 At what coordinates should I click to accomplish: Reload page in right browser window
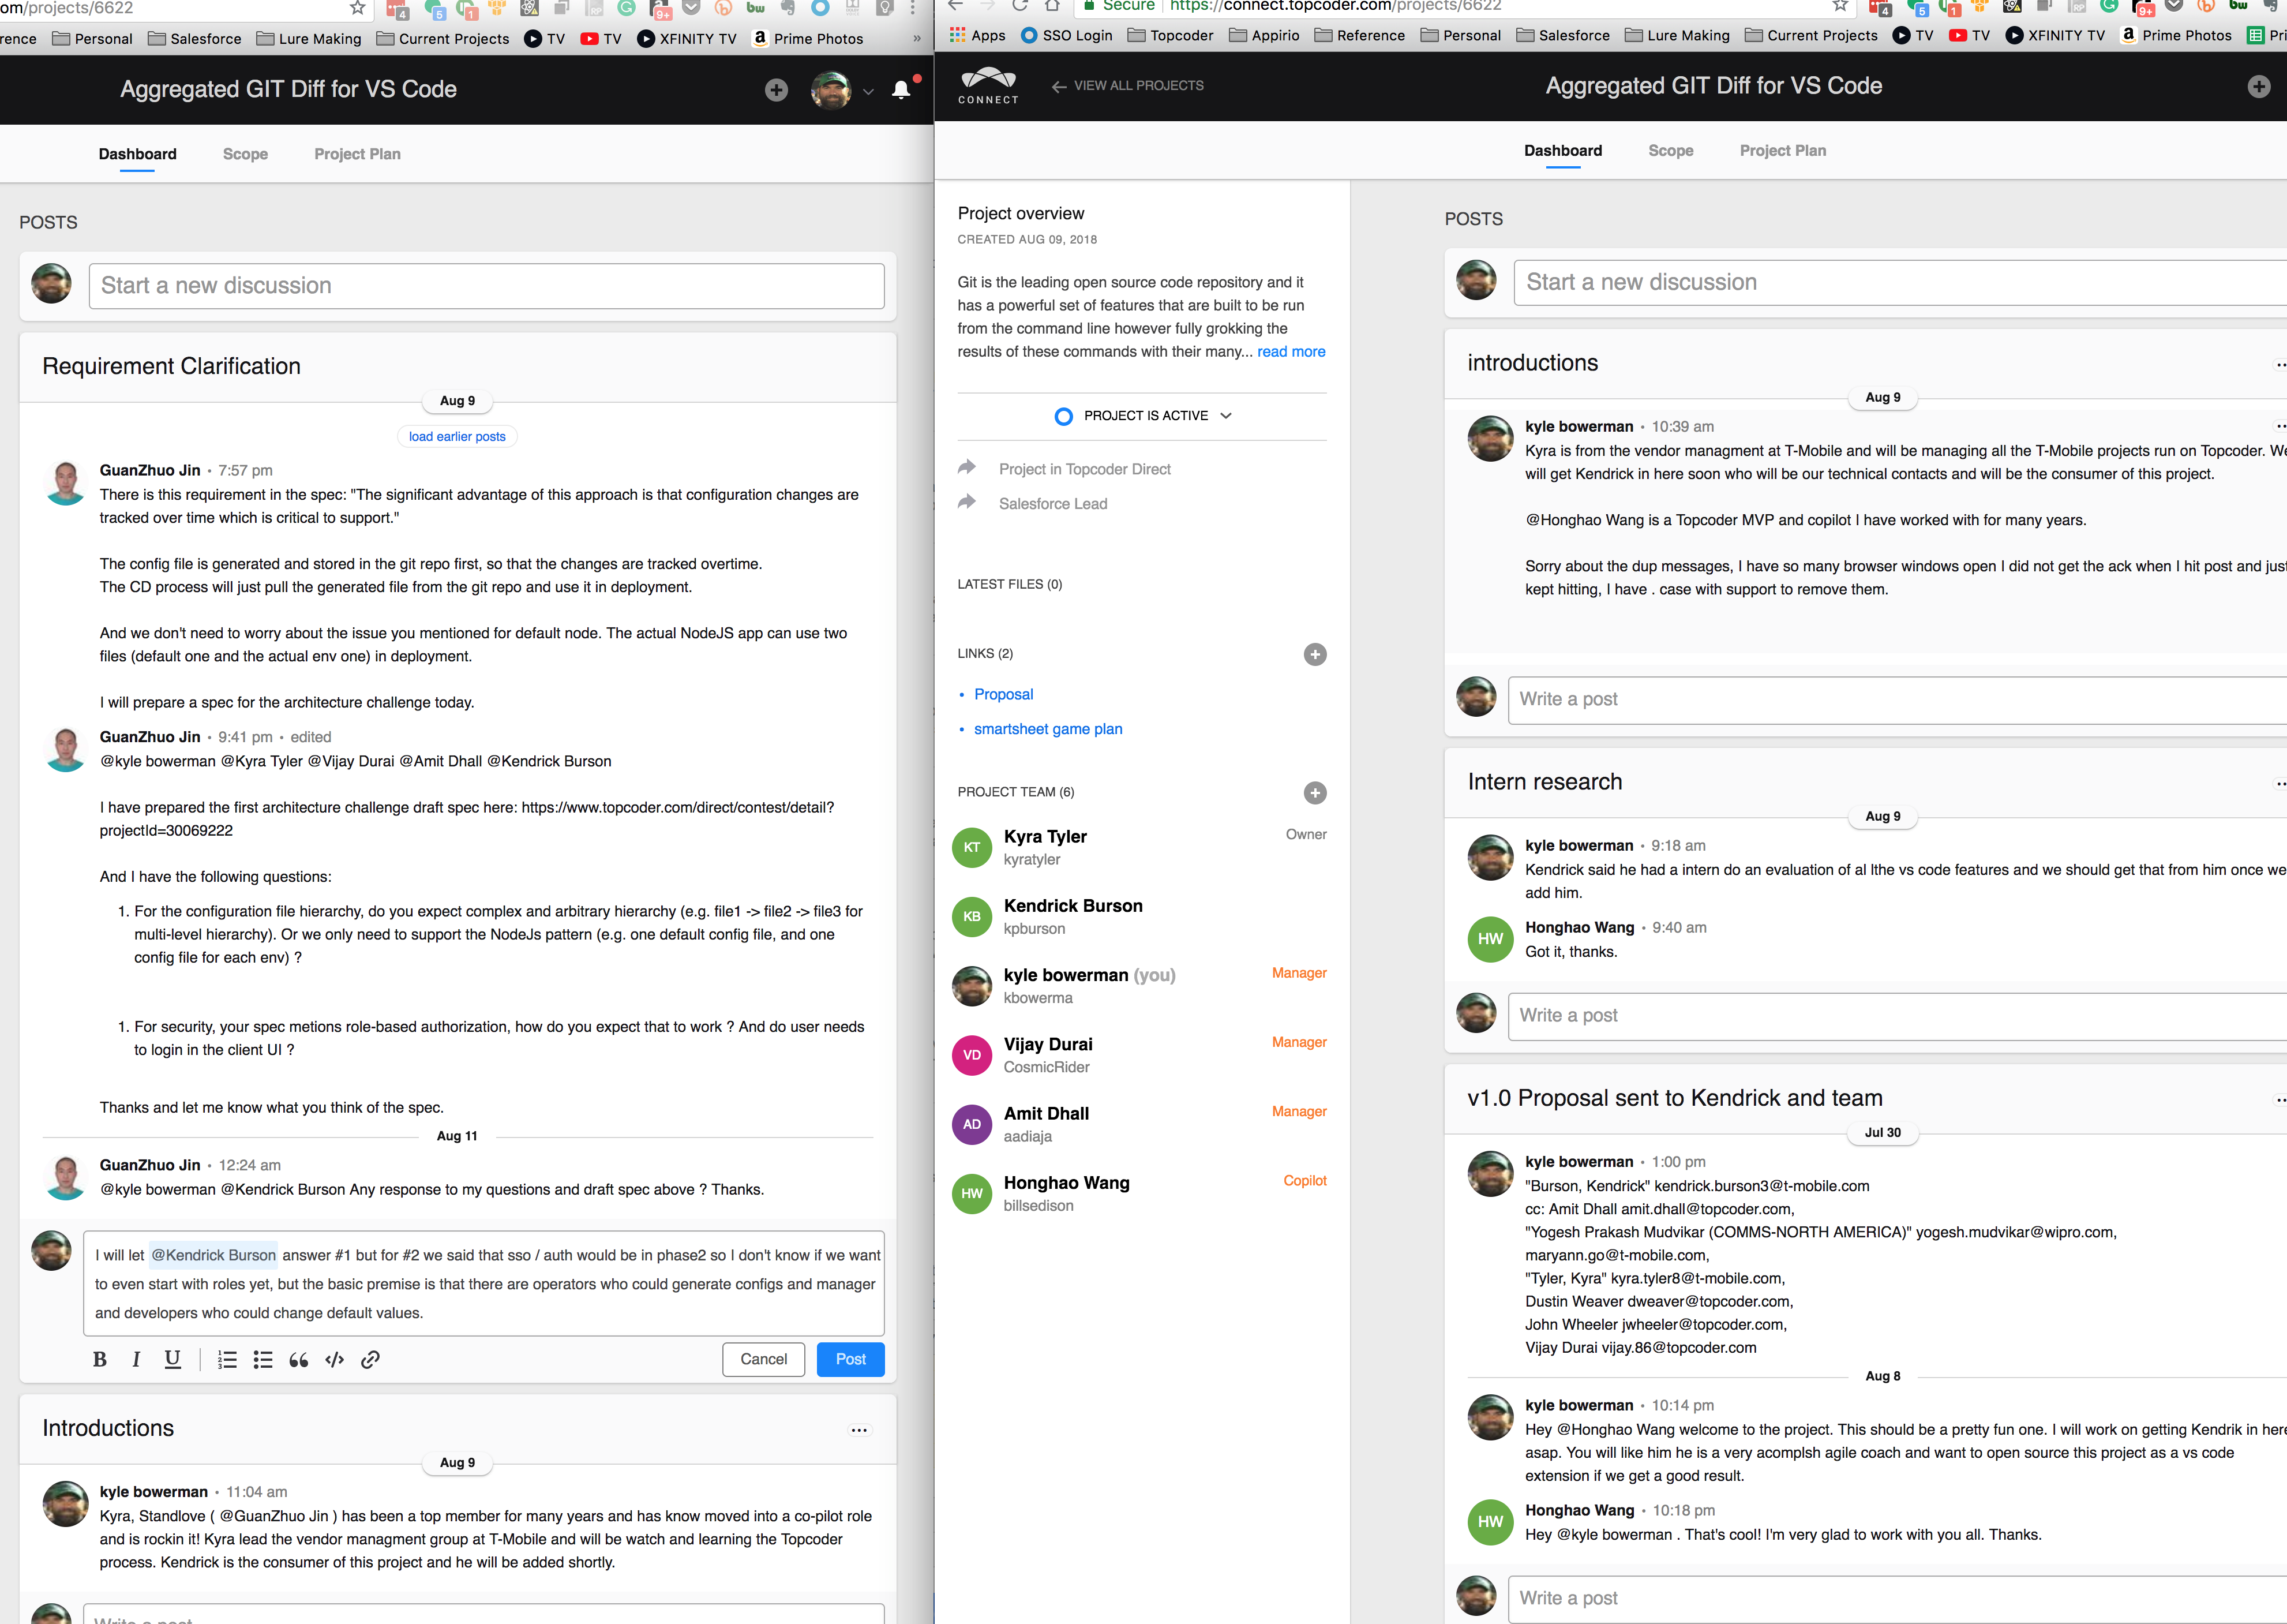coord(1019,6)
